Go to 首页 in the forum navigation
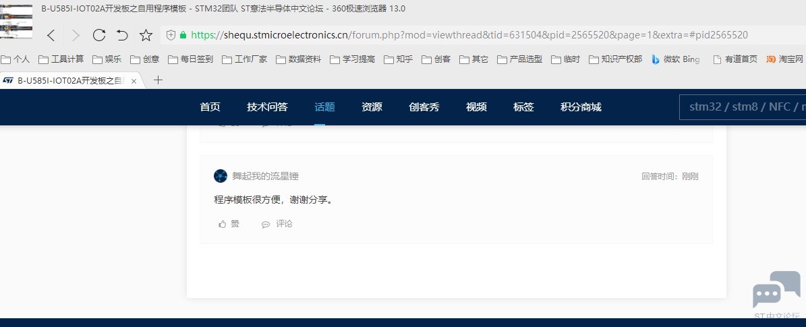 tap(210, 107)
